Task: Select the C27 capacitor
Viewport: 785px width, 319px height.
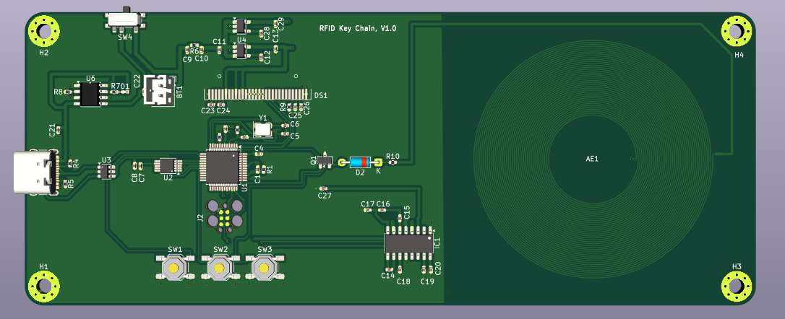Action: pyautogui.click(x=322, y=188)
